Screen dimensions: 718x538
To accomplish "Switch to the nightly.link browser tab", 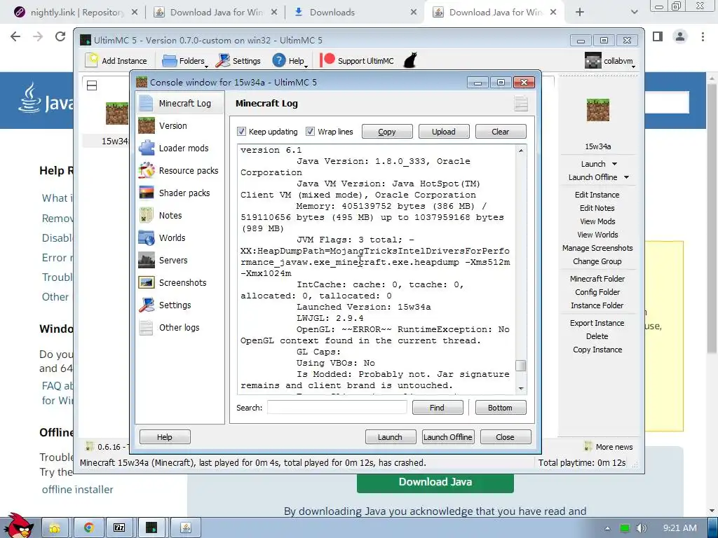I will [76, 13].
